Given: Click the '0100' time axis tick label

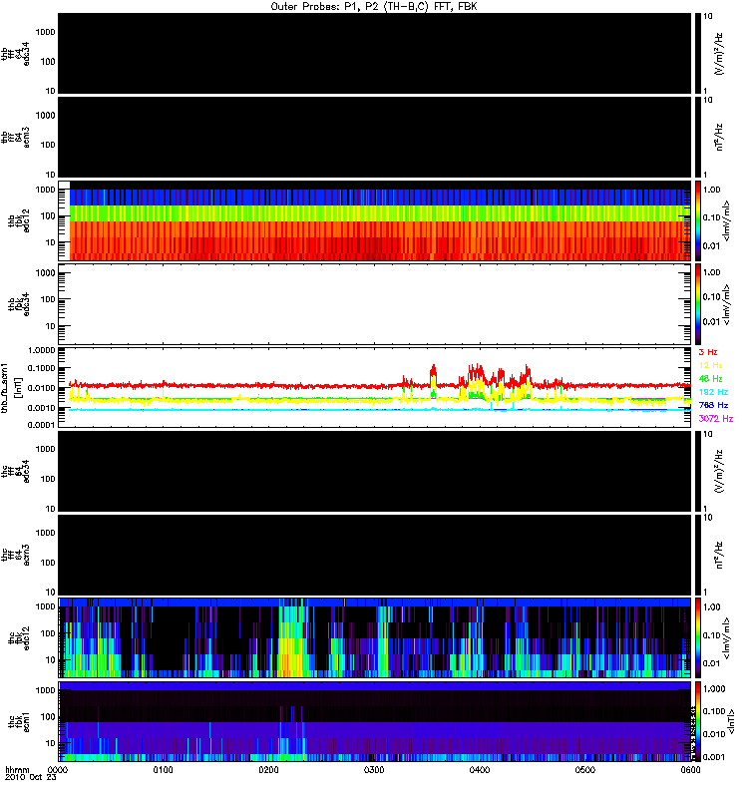Looking at the screenshot, I should tap(163, 770).
